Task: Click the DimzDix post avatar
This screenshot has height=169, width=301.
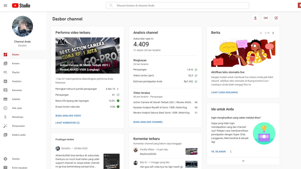Action: coord(58,148)
